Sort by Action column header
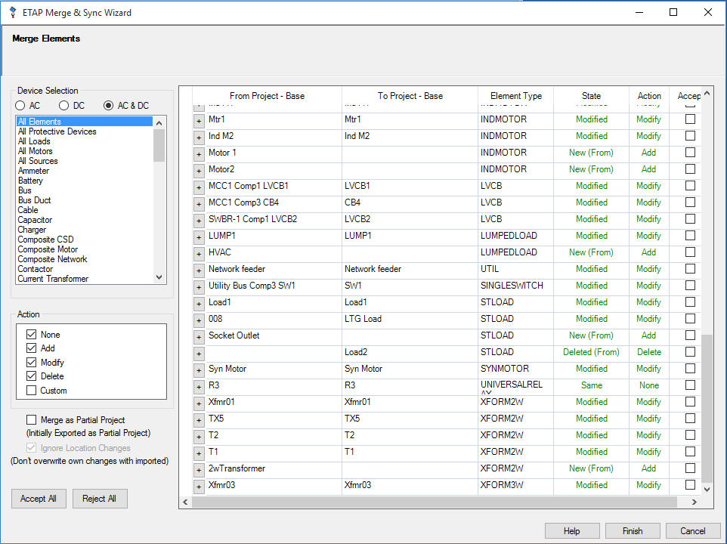This screenshot has width=727, height=544. (649, 96)
